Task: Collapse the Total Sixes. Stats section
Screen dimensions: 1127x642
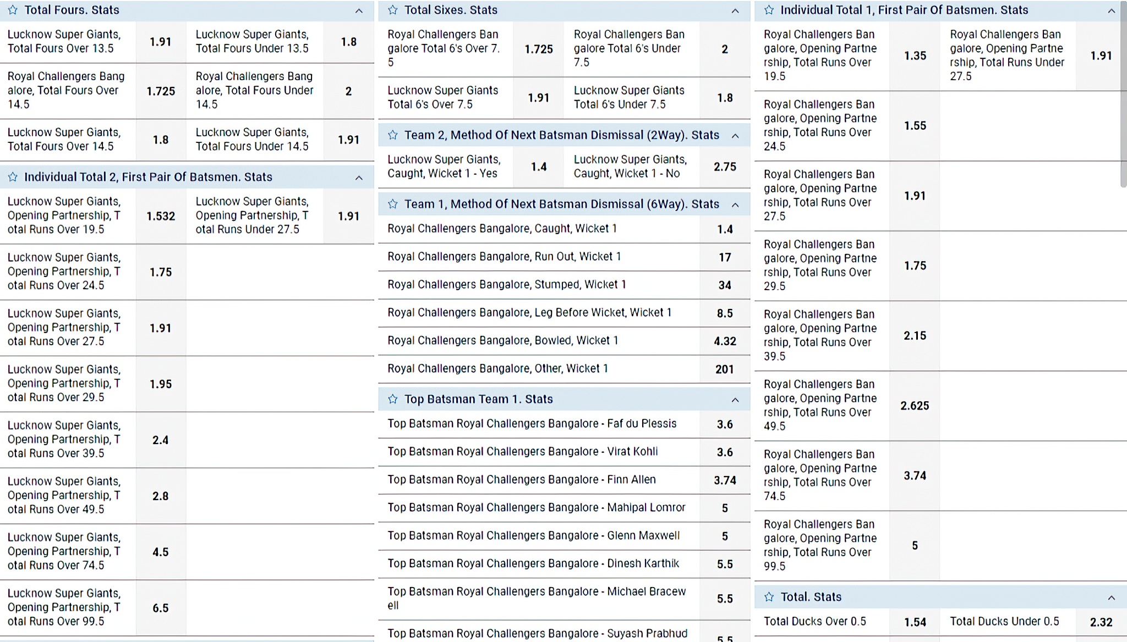Action: (x=735, y=10)
